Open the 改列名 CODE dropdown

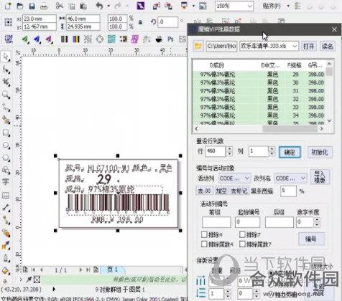(302, 178)
